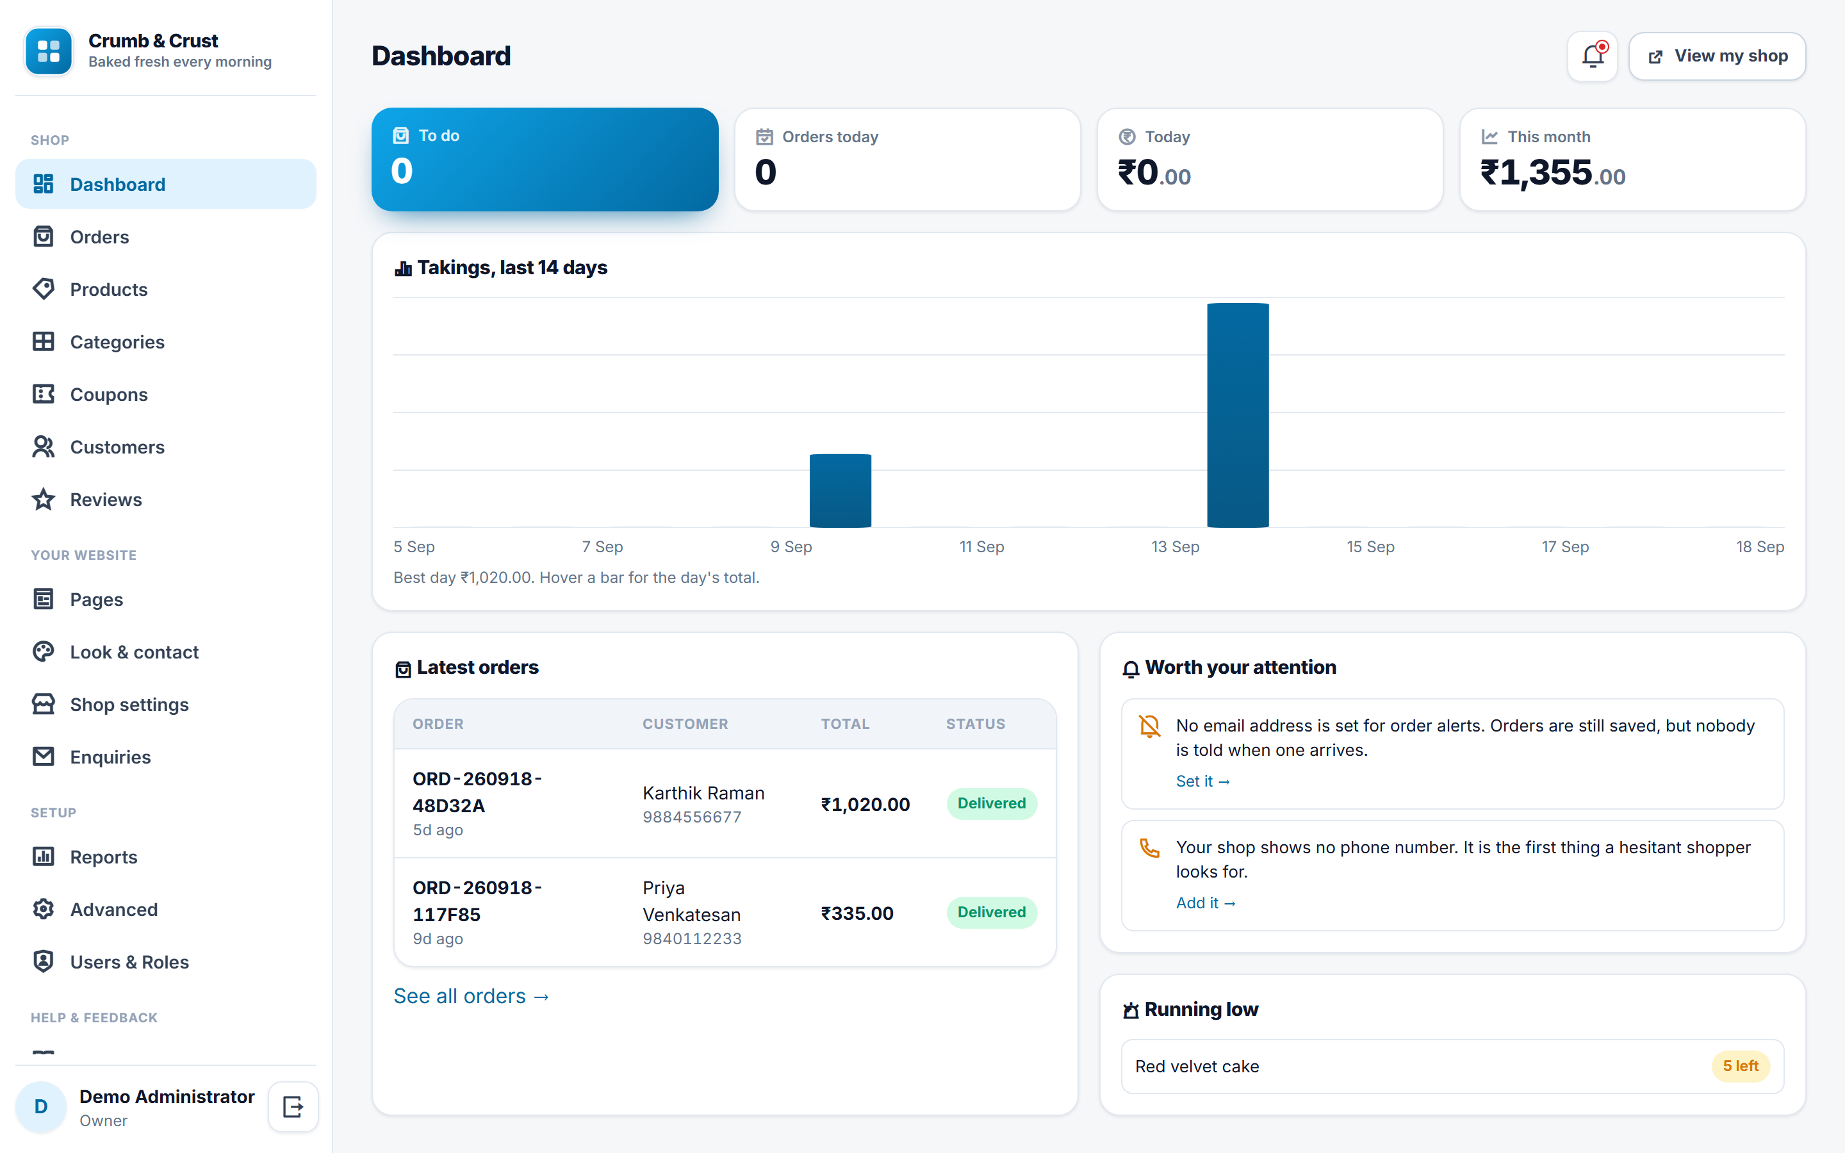
Task: Click the shorter takings bar near 9 Sep
Action: pyautogui.click(x=840, y=490)
